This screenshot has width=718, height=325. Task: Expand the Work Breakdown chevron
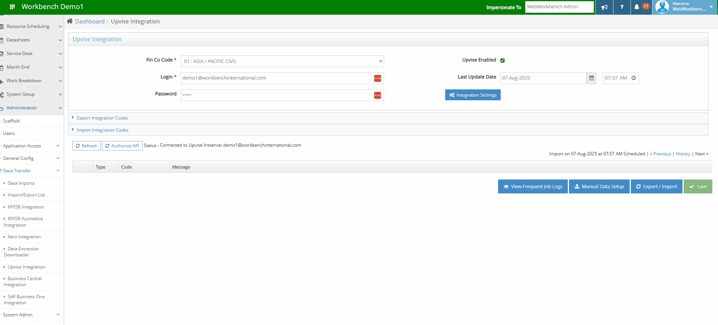coord(60,81)
